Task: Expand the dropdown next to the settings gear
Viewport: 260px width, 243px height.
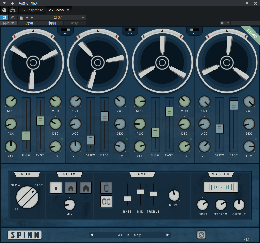Action: pos(228,23)
